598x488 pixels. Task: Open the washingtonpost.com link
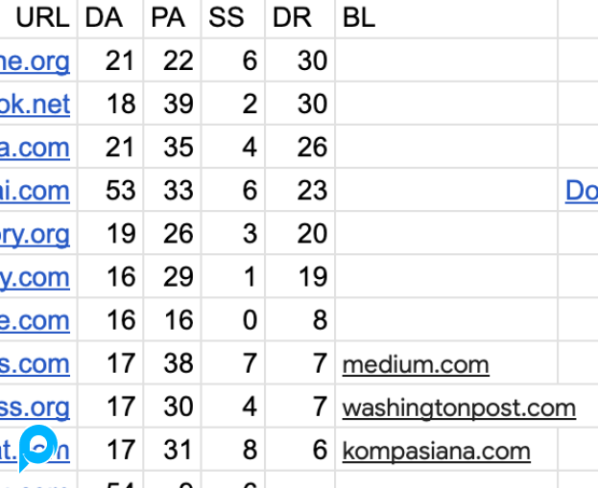[x=459, y=407]
